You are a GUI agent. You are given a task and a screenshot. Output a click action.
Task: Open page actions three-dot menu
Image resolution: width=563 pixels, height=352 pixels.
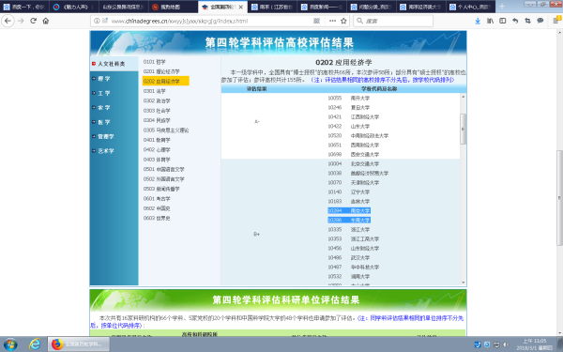click(332, 21)
